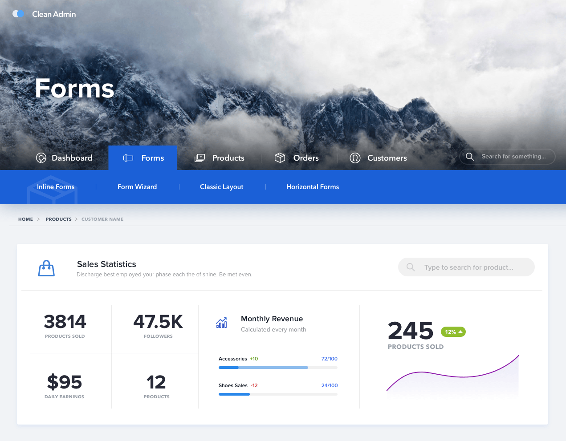The image size is (566, 441).
Task: Click the PRODUCTS breadcrumb link
Action: [58, 219]
